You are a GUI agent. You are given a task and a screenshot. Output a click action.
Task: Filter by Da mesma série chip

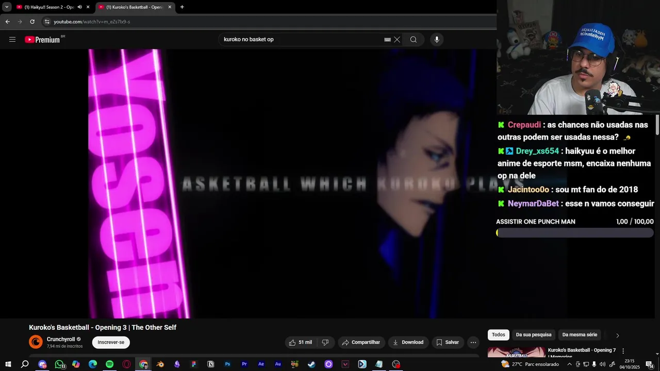tap(580, 335)
